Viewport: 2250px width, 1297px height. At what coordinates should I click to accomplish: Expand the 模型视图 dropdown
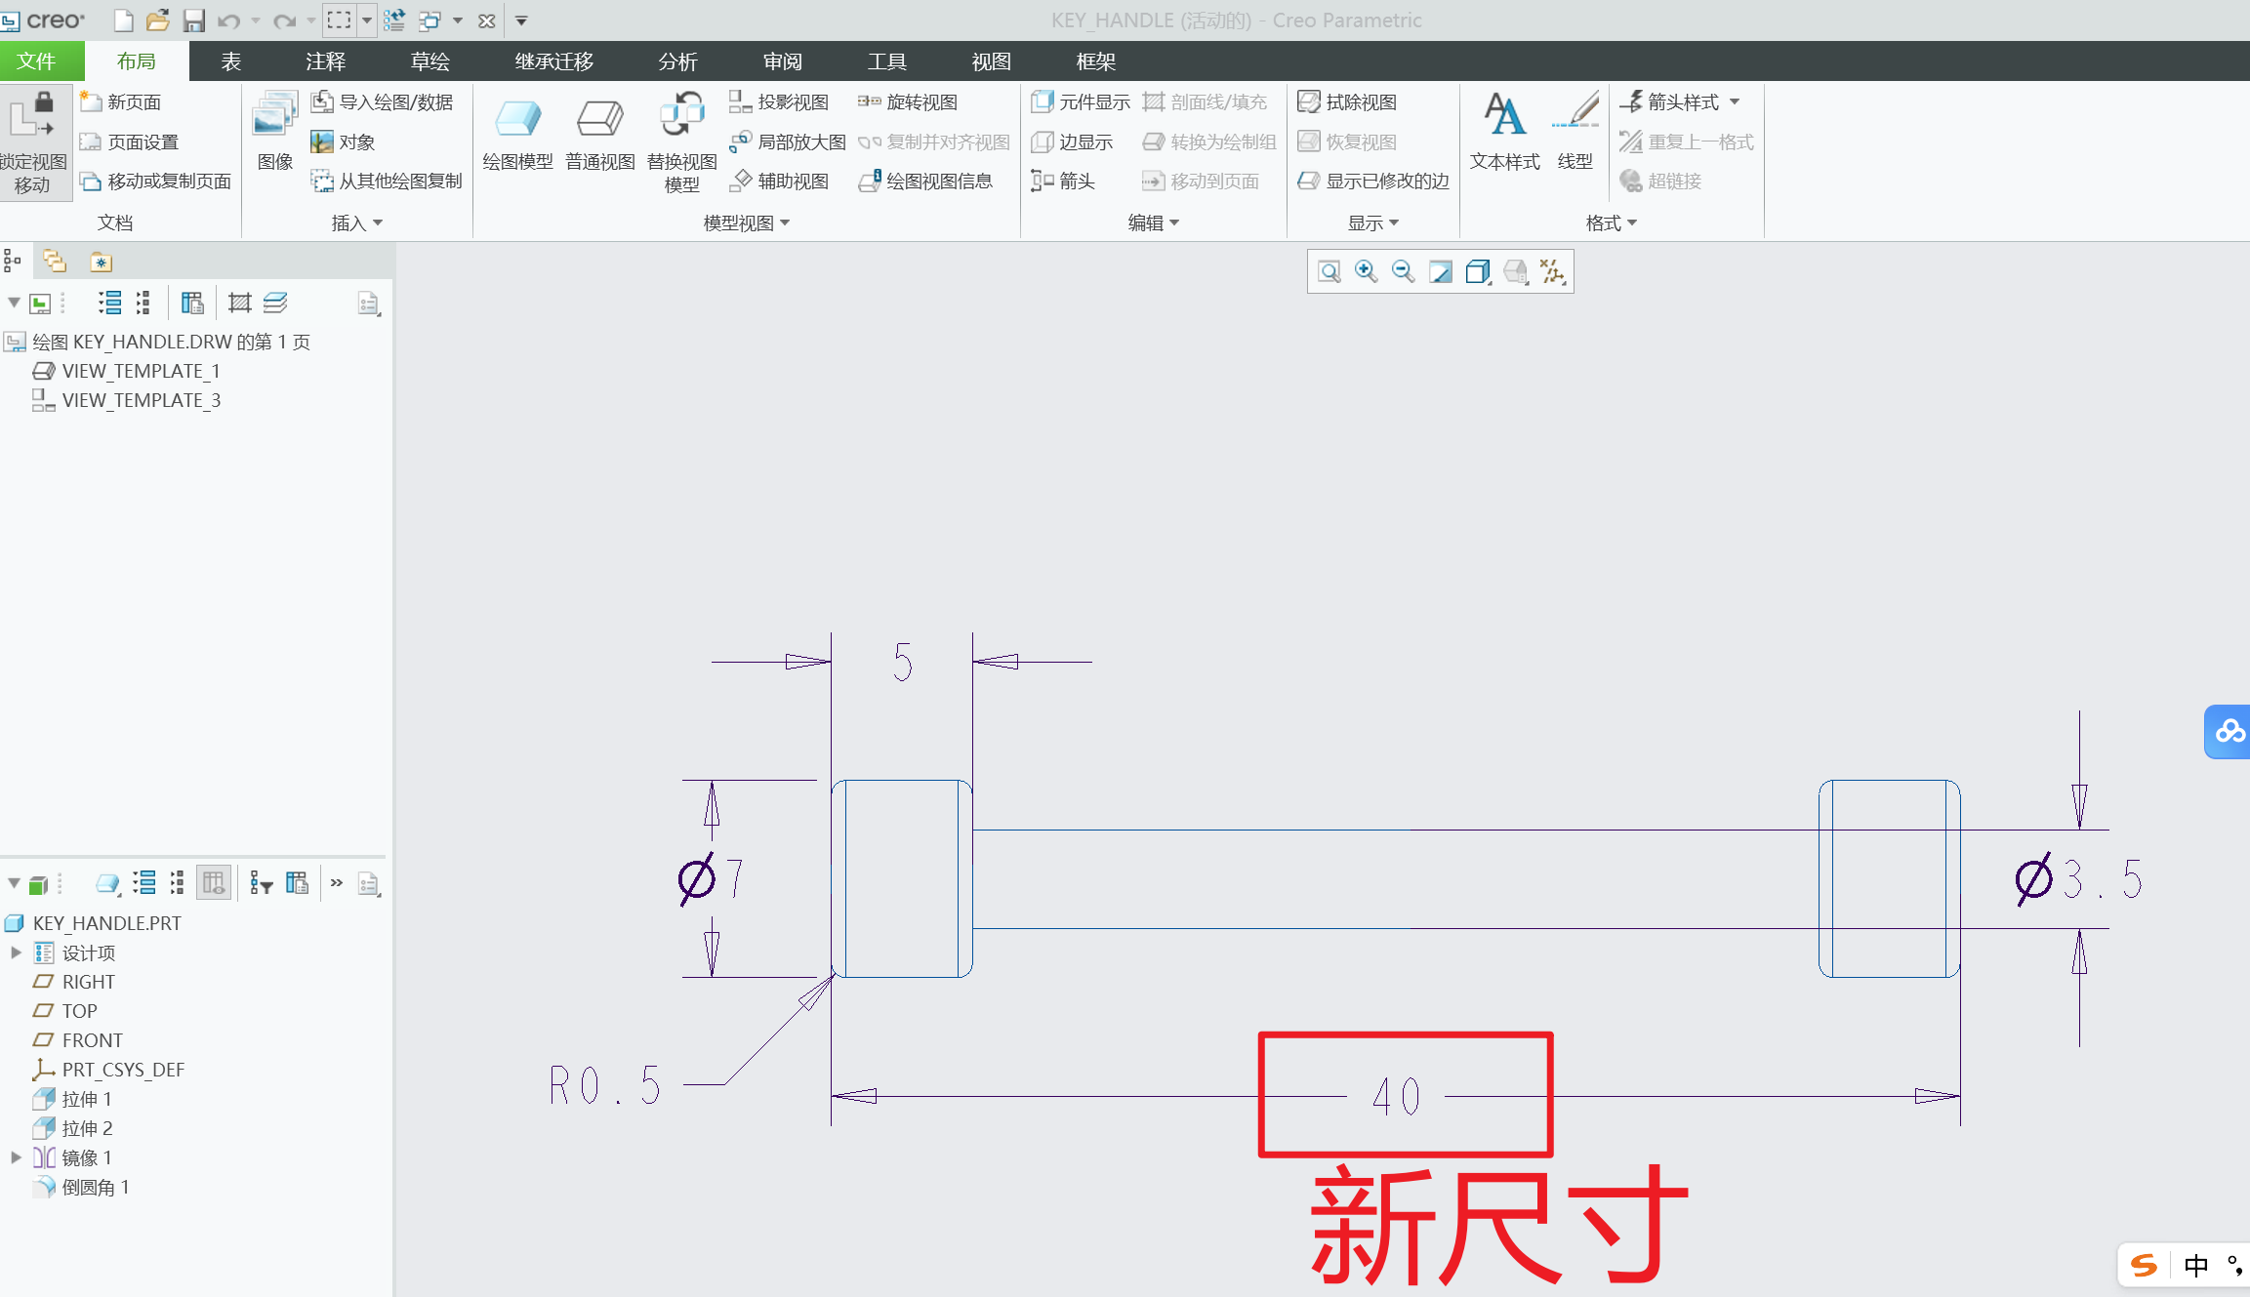pyautogui.click(x=784, y=223)
